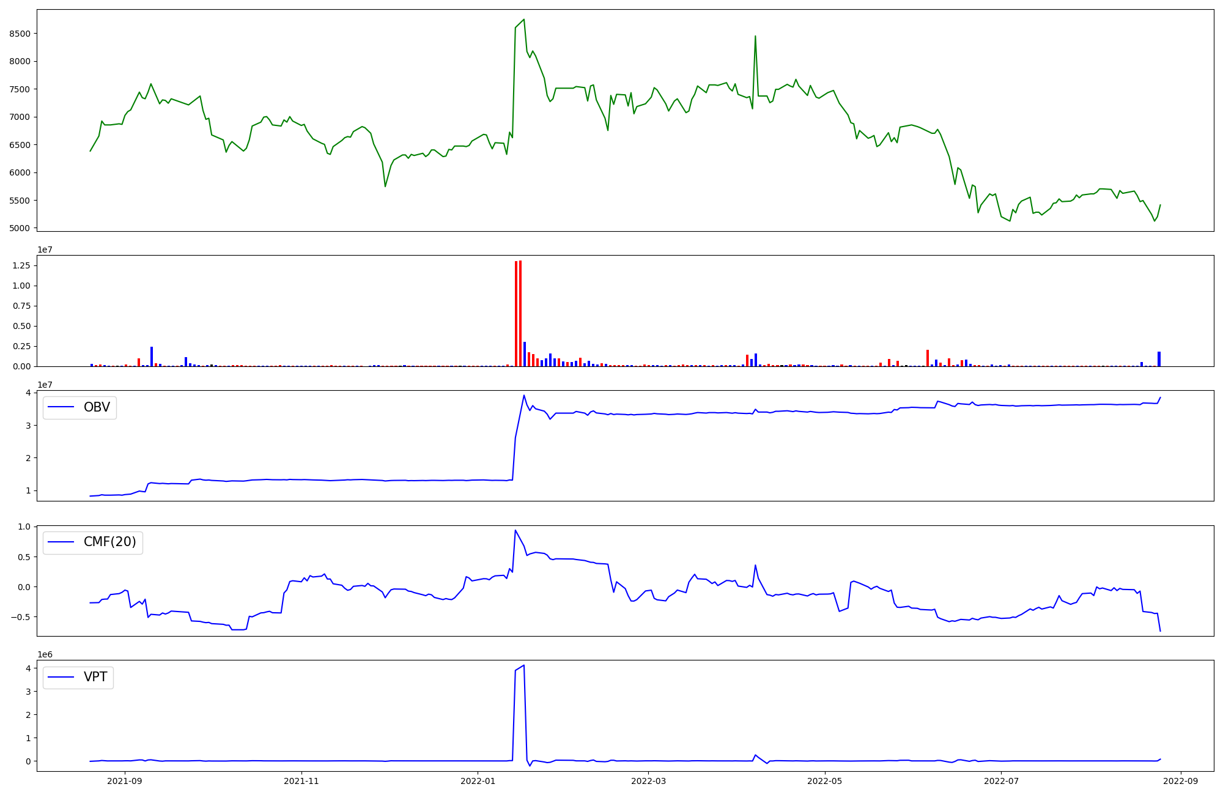
Task: Click the 8500 price axis label
Action: click(20, 34)
